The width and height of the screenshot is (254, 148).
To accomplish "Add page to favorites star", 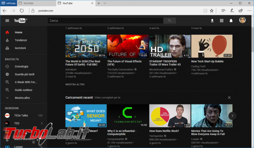I will pos(211,11).
